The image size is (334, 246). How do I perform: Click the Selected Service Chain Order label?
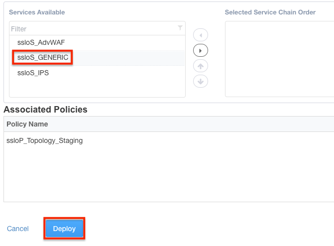(270, 12)
